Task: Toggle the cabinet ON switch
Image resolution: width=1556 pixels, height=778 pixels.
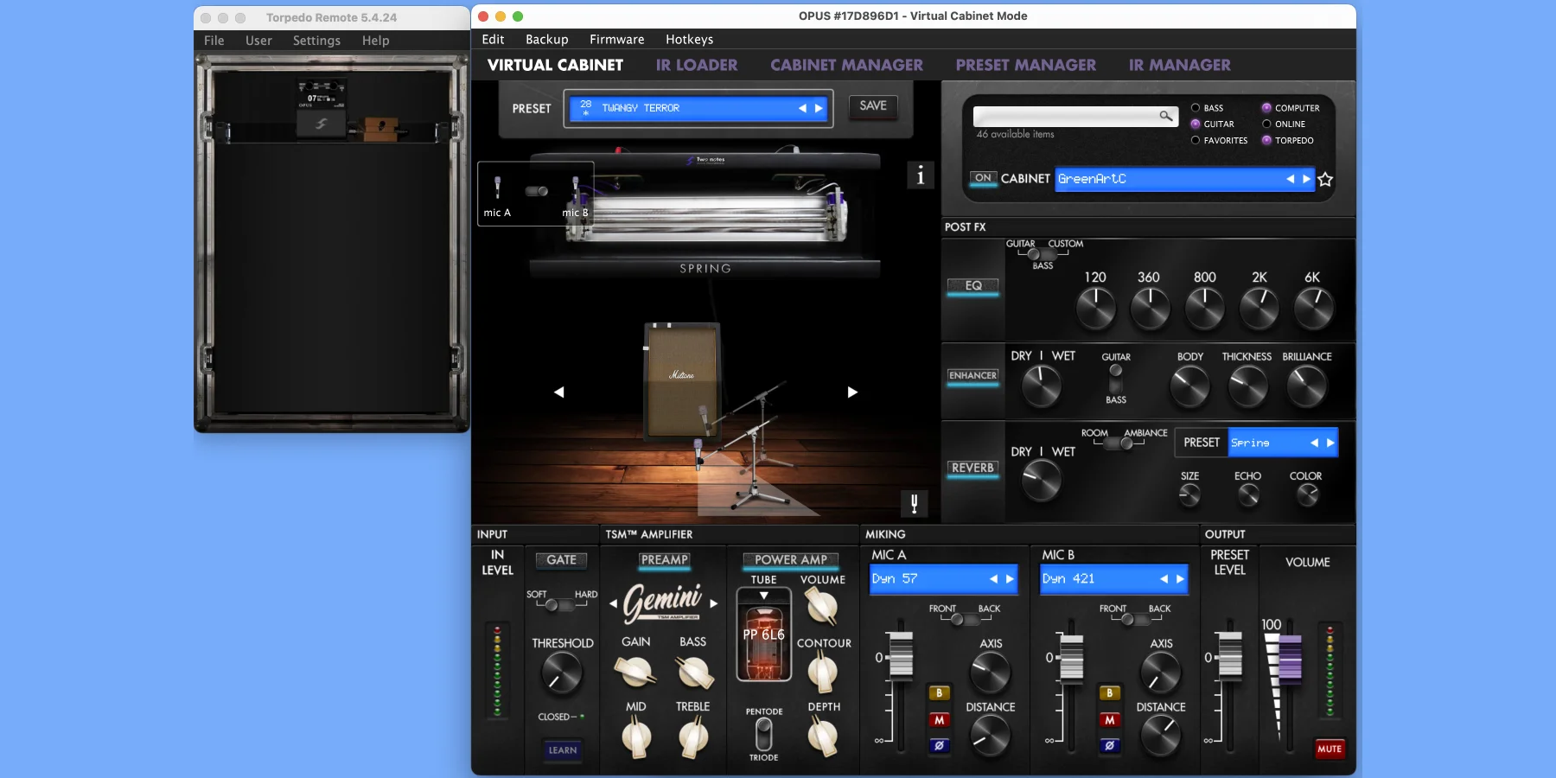Action: (x=983, y=178)
